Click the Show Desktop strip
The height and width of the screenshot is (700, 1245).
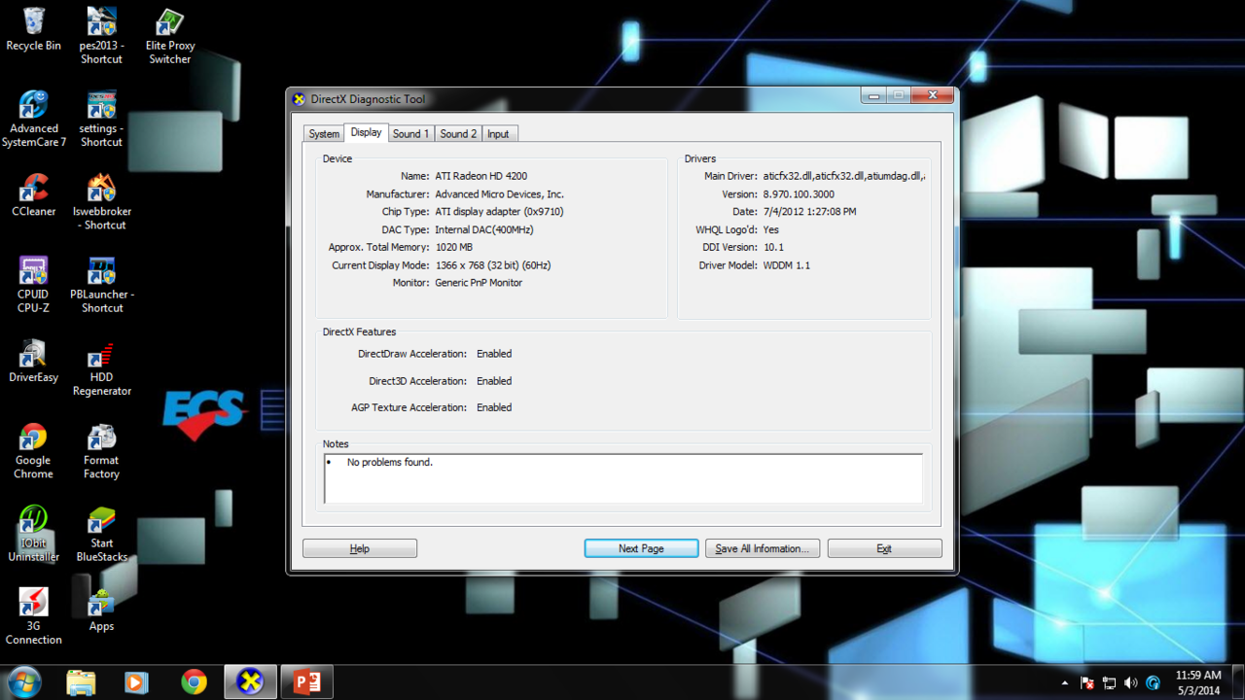(1238, 682)
